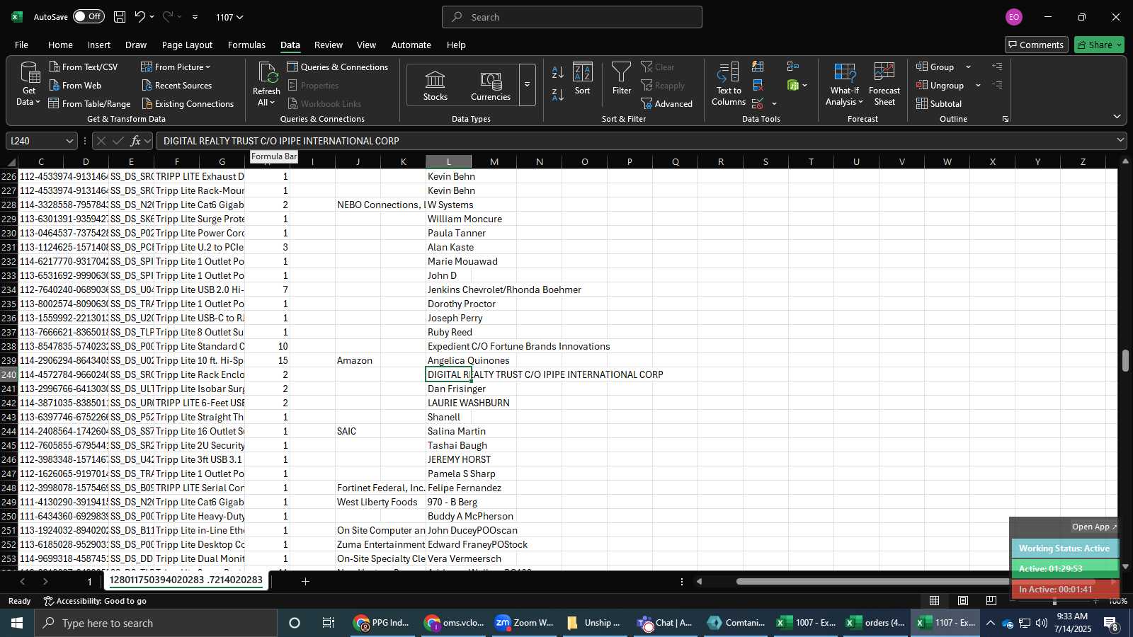Viewport: 1133px width, 637px height.
Task: Expand the formula bar
Action: click(1120, 140)
